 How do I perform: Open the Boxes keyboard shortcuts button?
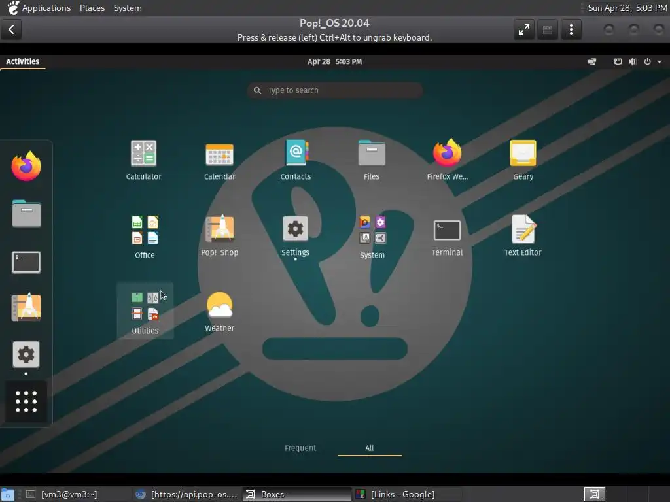(548, 29)
